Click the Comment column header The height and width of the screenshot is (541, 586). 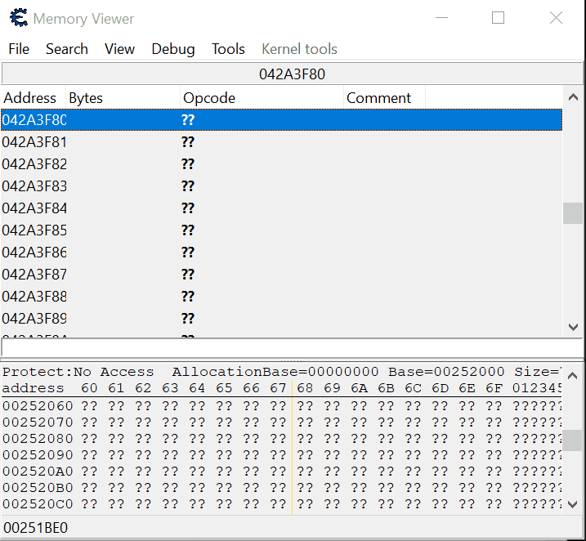tap(378, 98)
